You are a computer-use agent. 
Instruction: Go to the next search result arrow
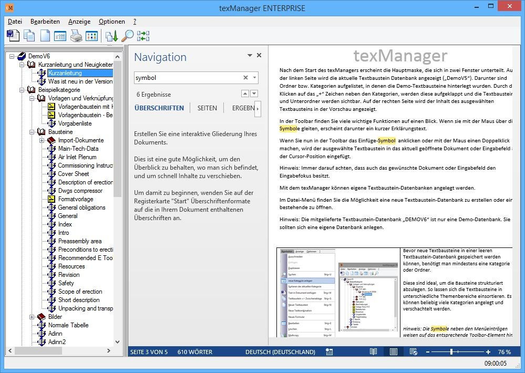254,94
